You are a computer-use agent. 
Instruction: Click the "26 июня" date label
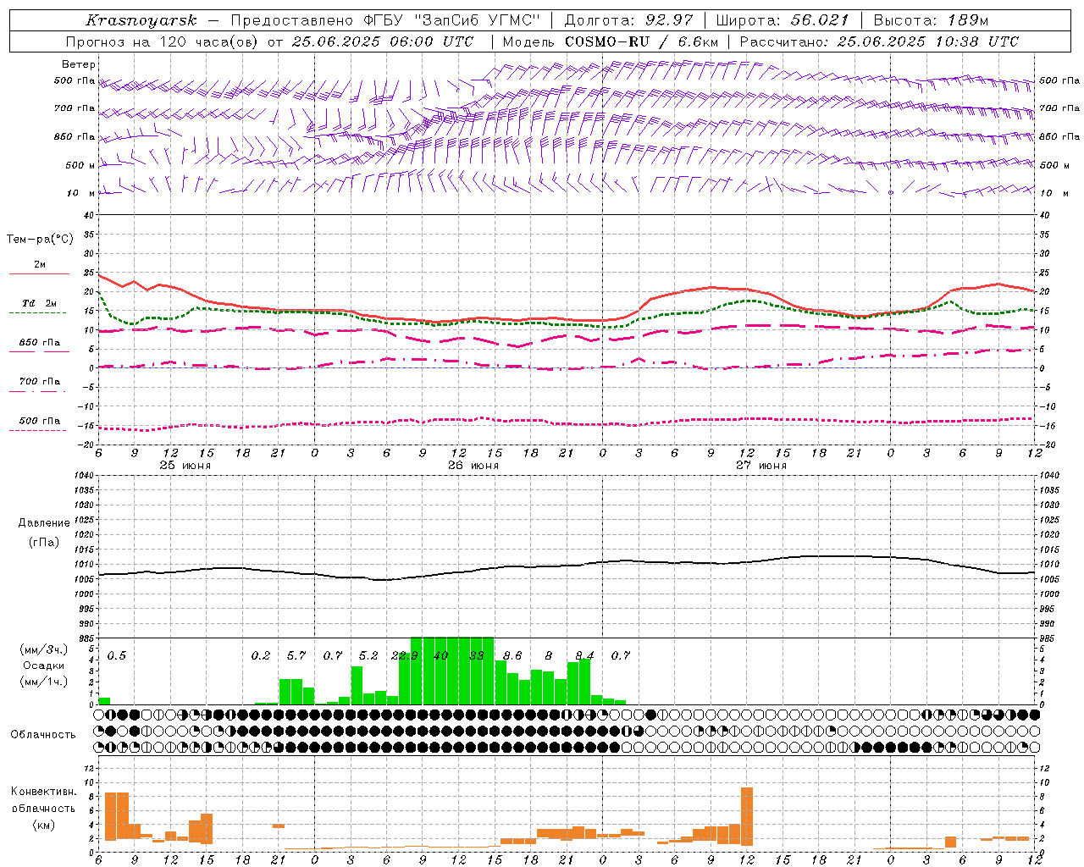(473, 466)
